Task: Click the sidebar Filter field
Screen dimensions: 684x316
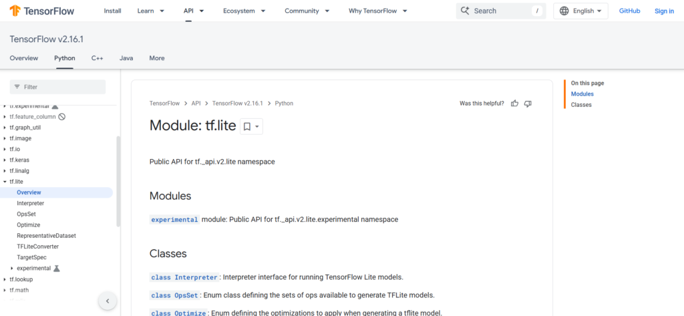Action: click(x=57, y=87)
